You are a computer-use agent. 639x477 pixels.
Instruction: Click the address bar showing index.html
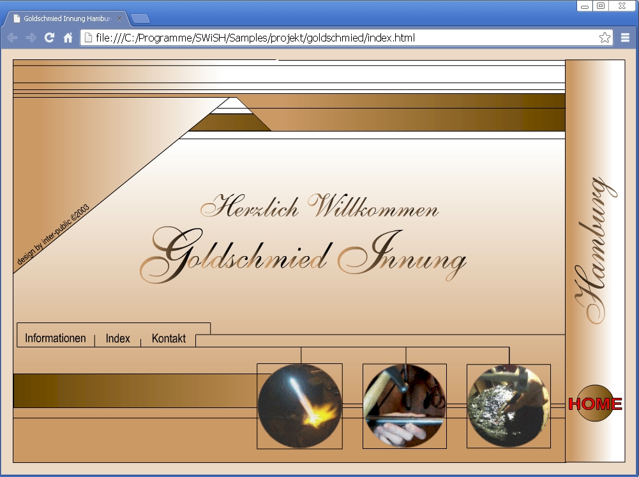(338, 38)
